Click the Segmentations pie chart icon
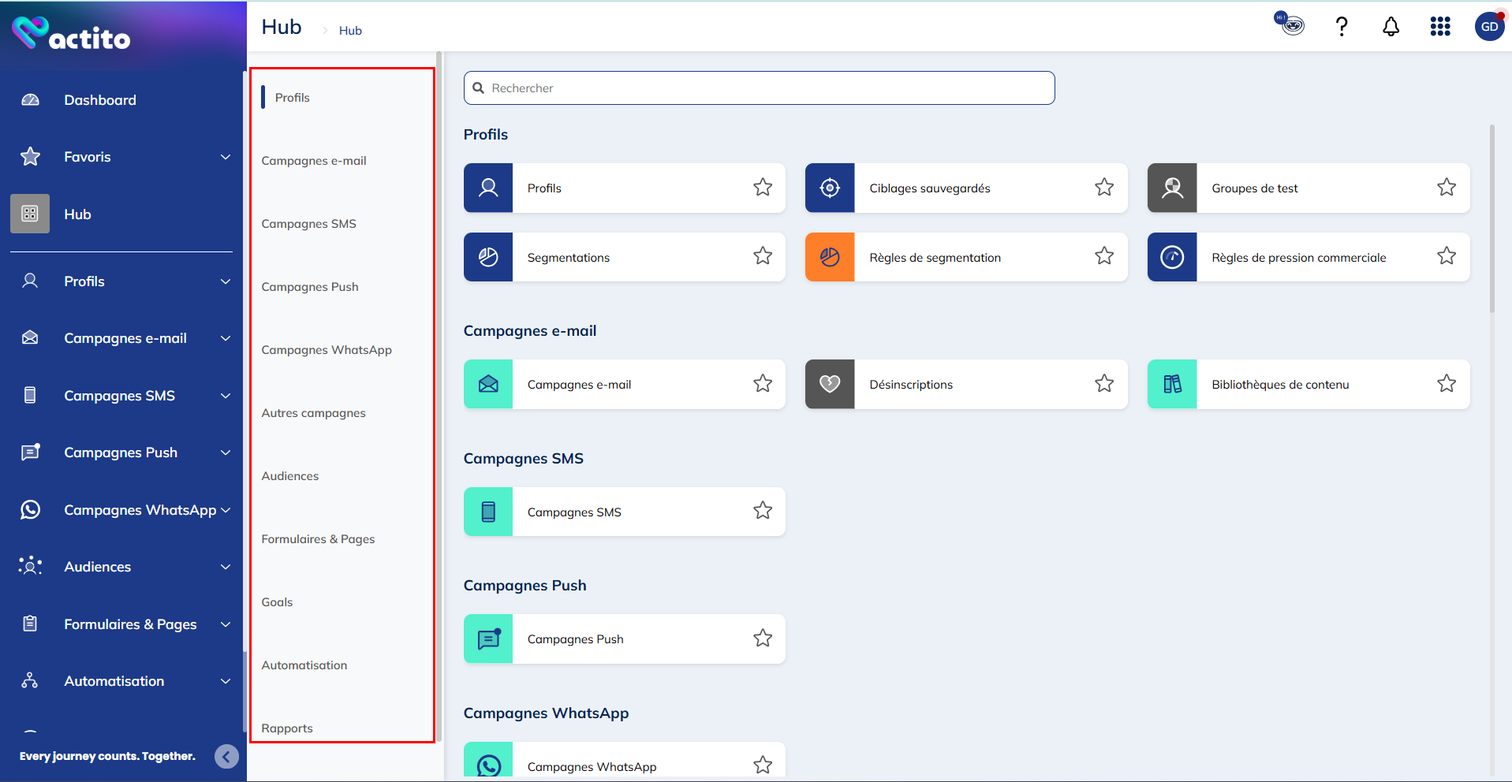Image resolution: width=1512 pixels, height=782 pixels. point(488,257)
